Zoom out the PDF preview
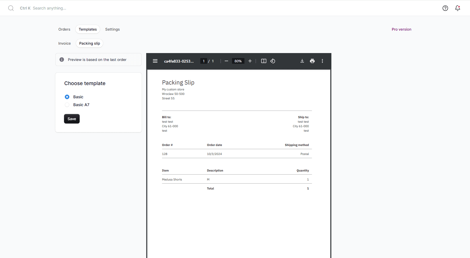Image resolution: width=470 pixels, height=258 pixels. point(226,61)
